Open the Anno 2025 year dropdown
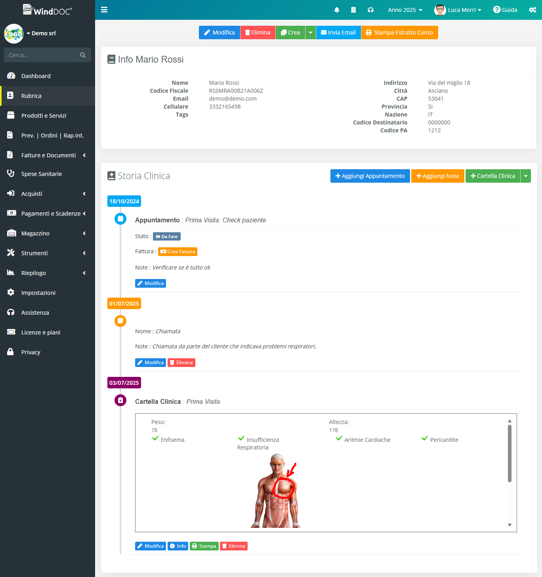Image resolution: width=542 pixels, height=577 pixels. tap(405, 10)
